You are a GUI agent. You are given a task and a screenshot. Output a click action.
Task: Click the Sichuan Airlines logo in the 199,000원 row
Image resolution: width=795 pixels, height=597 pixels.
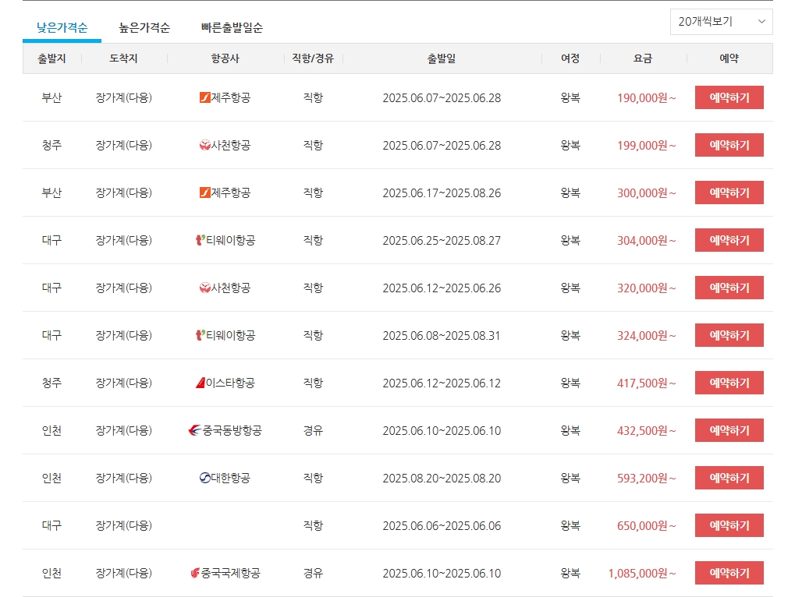(205, 145)
